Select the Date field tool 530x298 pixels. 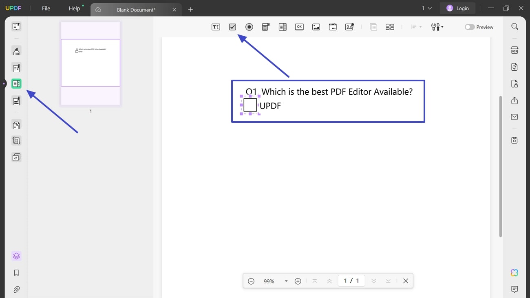tap(333, 27)
